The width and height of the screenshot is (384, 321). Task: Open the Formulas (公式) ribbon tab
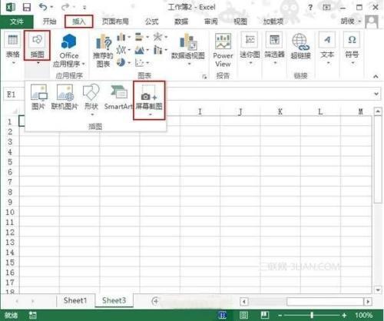[x=152, y=22]
